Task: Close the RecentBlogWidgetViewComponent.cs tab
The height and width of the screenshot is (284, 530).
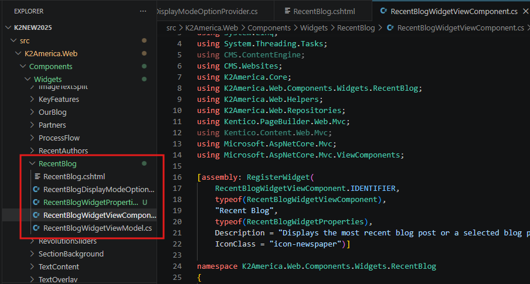Action: 525,11
